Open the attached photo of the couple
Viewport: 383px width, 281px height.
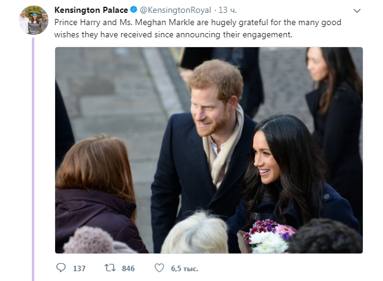(208, 150)
